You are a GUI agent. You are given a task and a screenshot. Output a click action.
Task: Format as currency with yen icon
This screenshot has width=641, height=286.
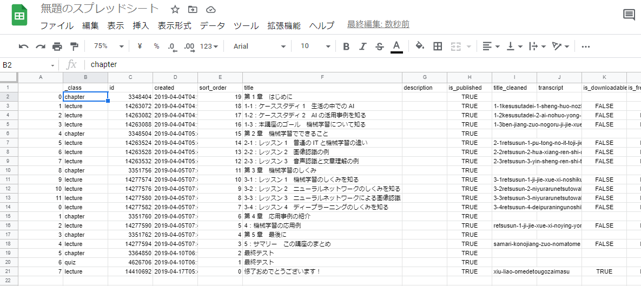click(x=140, y=46)
